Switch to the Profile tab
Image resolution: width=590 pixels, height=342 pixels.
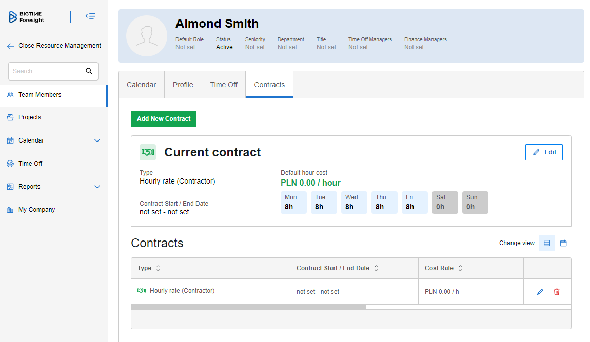click(183, 85)
